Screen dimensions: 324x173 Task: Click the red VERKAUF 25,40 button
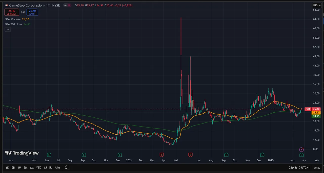[x=11, y=12]
